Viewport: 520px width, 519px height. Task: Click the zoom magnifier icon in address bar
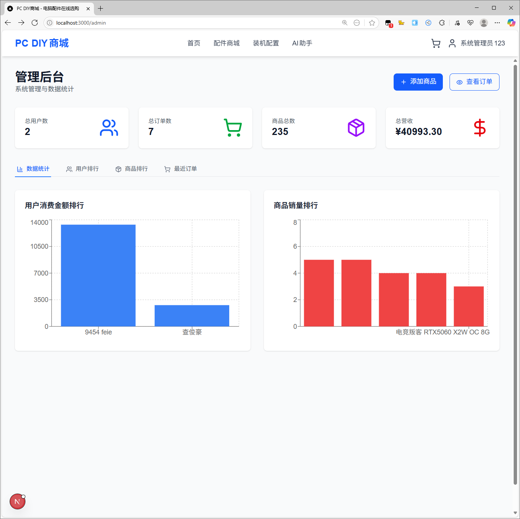point(345,23)
